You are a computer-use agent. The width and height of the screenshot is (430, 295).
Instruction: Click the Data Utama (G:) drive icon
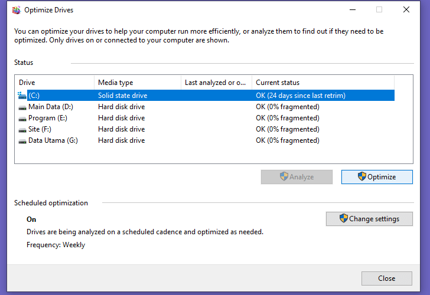pyautogui.click(x=22, y=142)
